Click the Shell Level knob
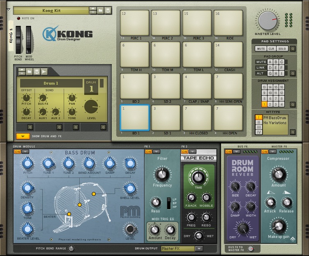Image resolution: width=309 pixels, height=256 pixels. pos(130,189)
